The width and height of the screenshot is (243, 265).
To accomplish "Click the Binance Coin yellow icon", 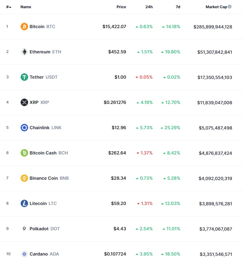I will tap(24, 178).
